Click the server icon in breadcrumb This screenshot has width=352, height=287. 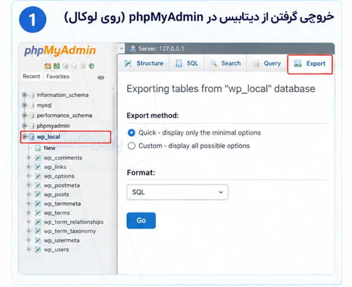(133, 49)
